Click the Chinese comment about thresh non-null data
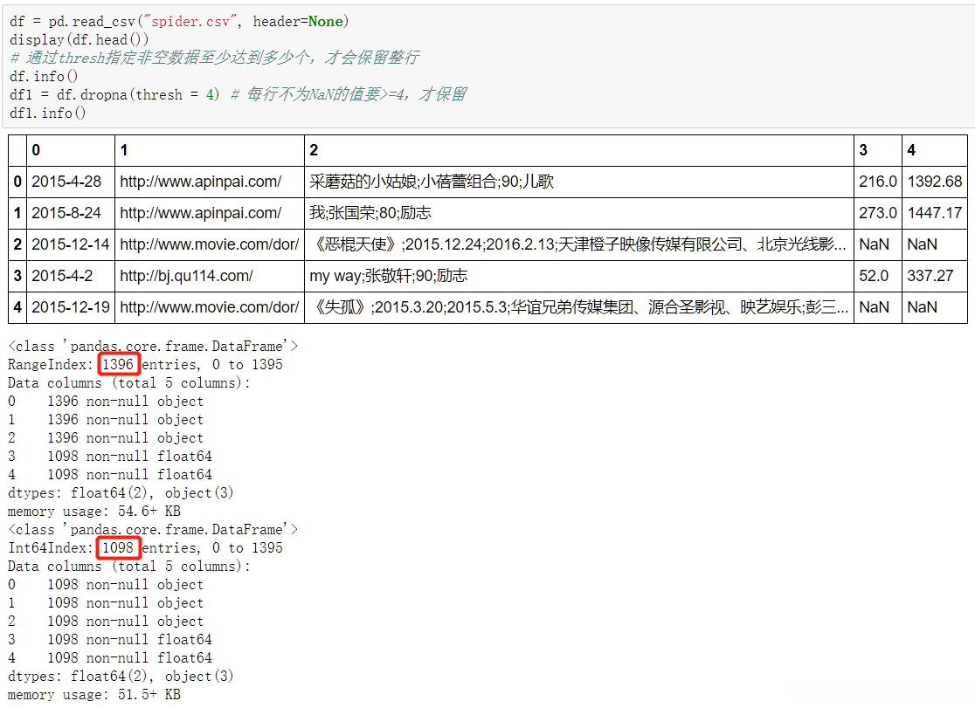 coord(215,58)
